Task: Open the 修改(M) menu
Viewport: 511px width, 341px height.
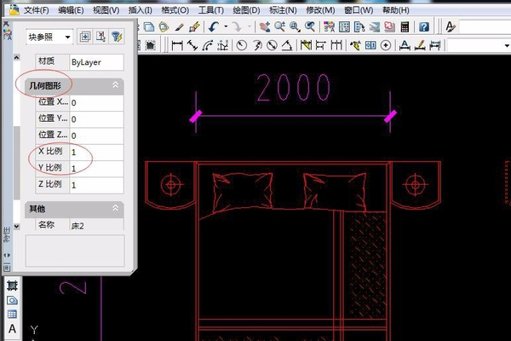Action: 320,10
